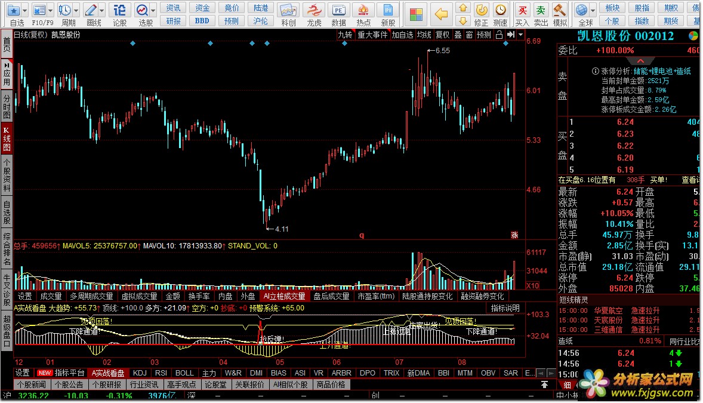Screen dimensions: 703x403
Task: Click the 卖出 sell icon
Action: [x=541, y=10]
